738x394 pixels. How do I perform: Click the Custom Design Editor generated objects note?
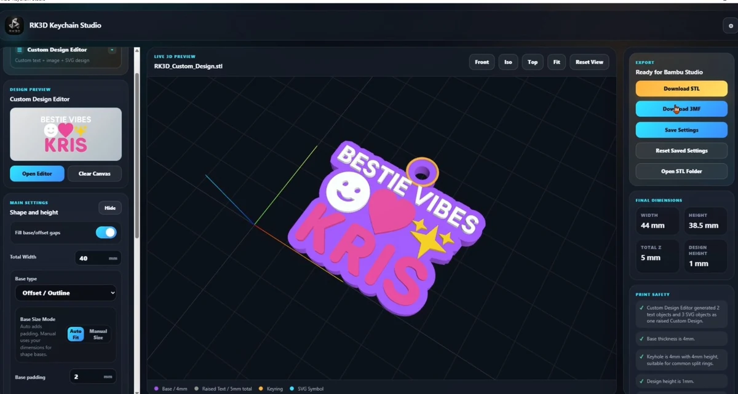[681, 314]
